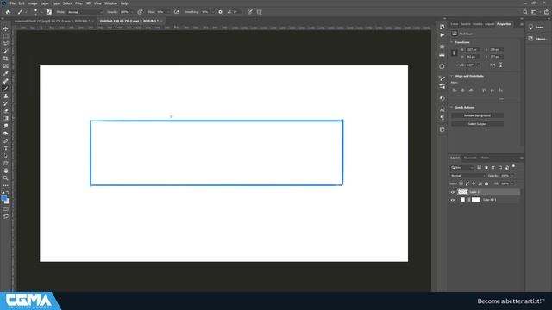Hide Layer 1 with eye icon
This screenshot has height=310, width=552.
453,192
